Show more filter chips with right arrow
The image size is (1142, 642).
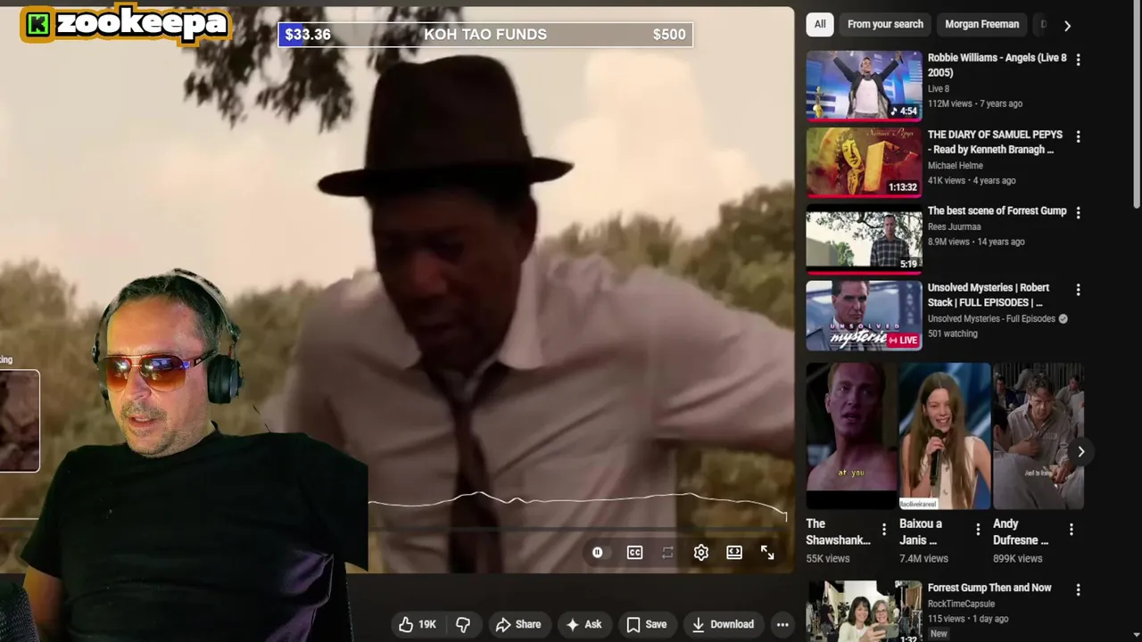point(1067,25)
